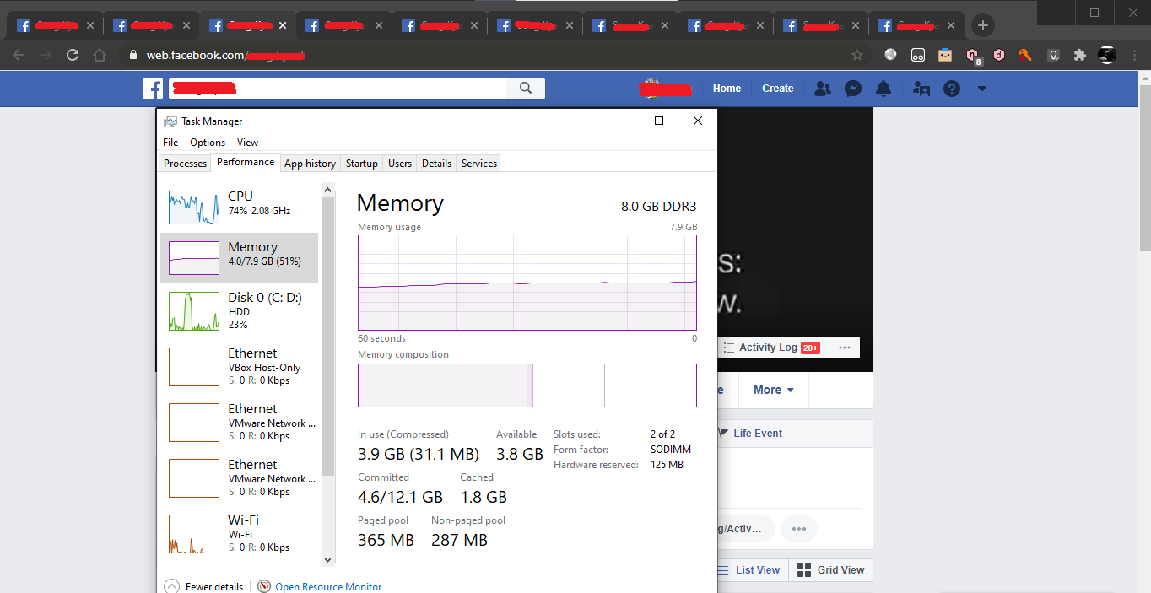Click the '8.0 GB DDR3' memory label
The width and height of the screenshot is (1151, 593).
coord(659,207)
